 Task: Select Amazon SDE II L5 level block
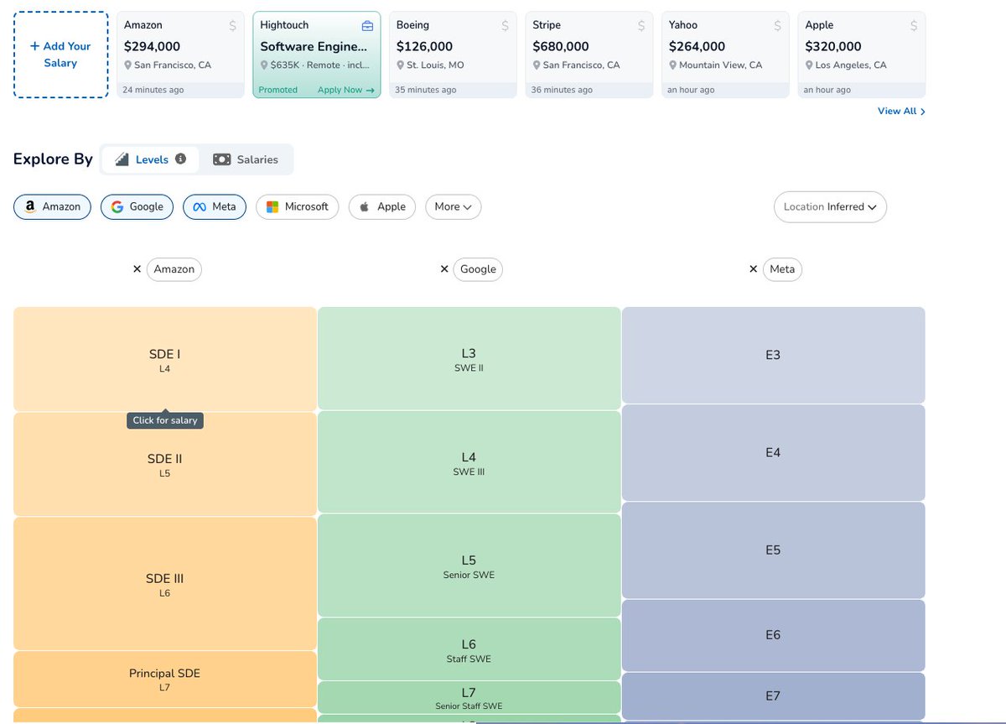click(165, 464)
